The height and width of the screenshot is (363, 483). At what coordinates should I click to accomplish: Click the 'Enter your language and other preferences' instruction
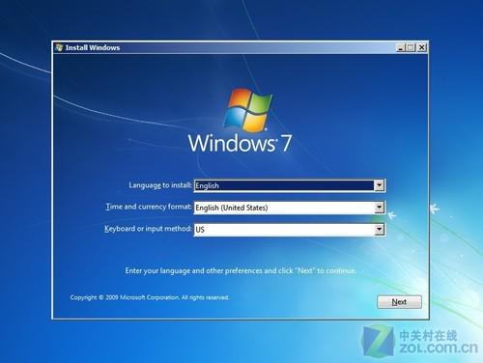(241, 270)
